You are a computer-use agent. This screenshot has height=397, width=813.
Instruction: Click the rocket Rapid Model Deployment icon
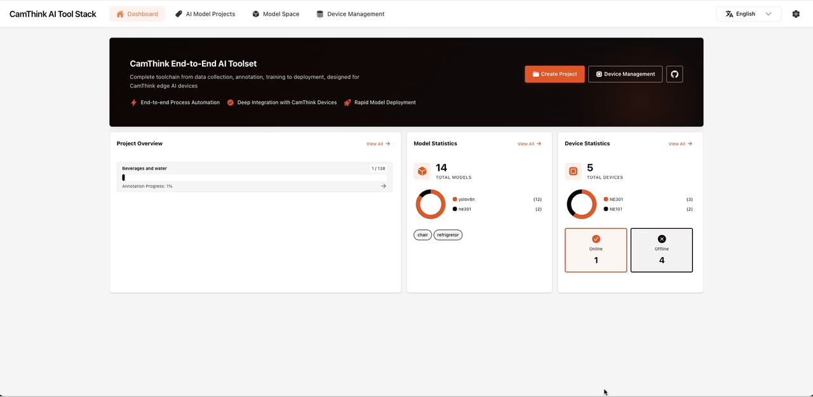(347, 102)
